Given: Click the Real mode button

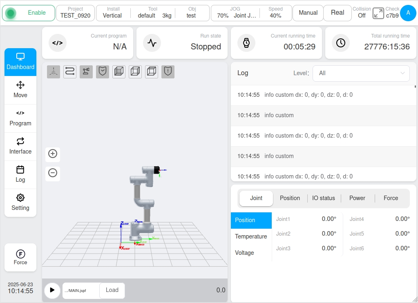Looking at the screenshot, I should (337, 13).
